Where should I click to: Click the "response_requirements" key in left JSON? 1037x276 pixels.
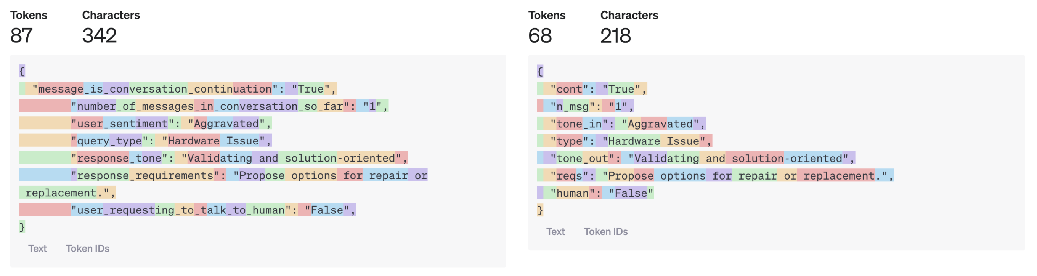[145, 175]
